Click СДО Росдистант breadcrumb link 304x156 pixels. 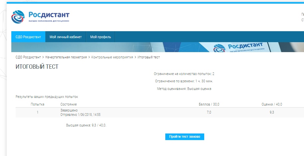tap(28, 57)
